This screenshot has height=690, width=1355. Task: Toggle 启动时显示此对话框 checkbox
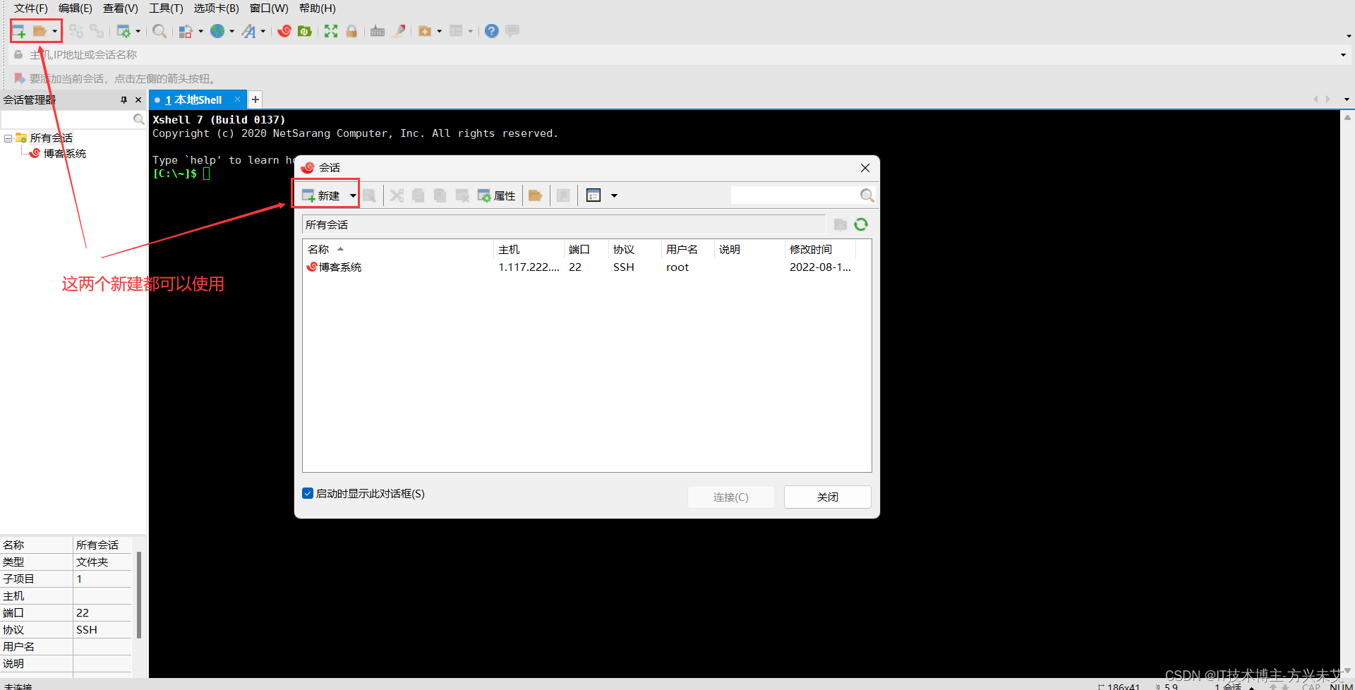308,493
